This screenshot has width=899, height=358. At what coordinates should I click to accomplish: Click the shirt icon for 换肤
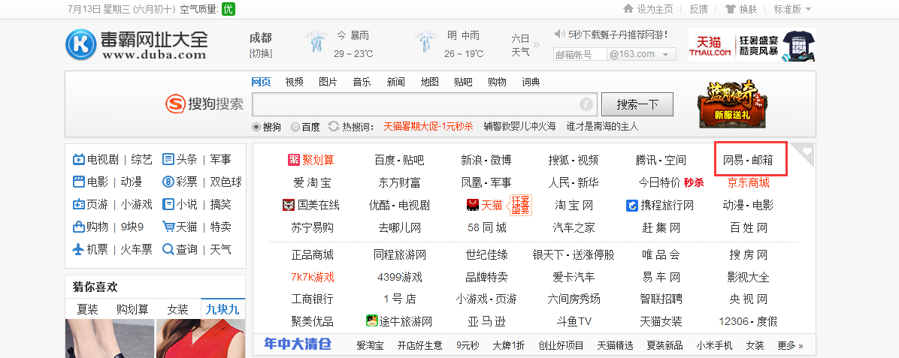[730, 8]
